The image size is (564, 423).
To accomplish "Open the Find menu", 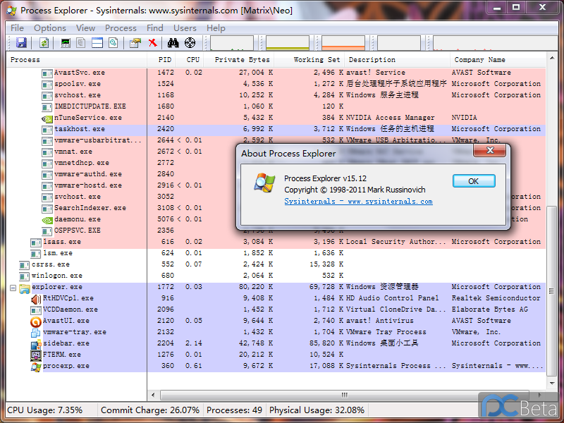I will (x=155, y=28).
